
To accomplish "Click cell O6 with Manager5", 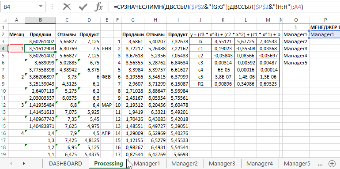I will (296, 63).
